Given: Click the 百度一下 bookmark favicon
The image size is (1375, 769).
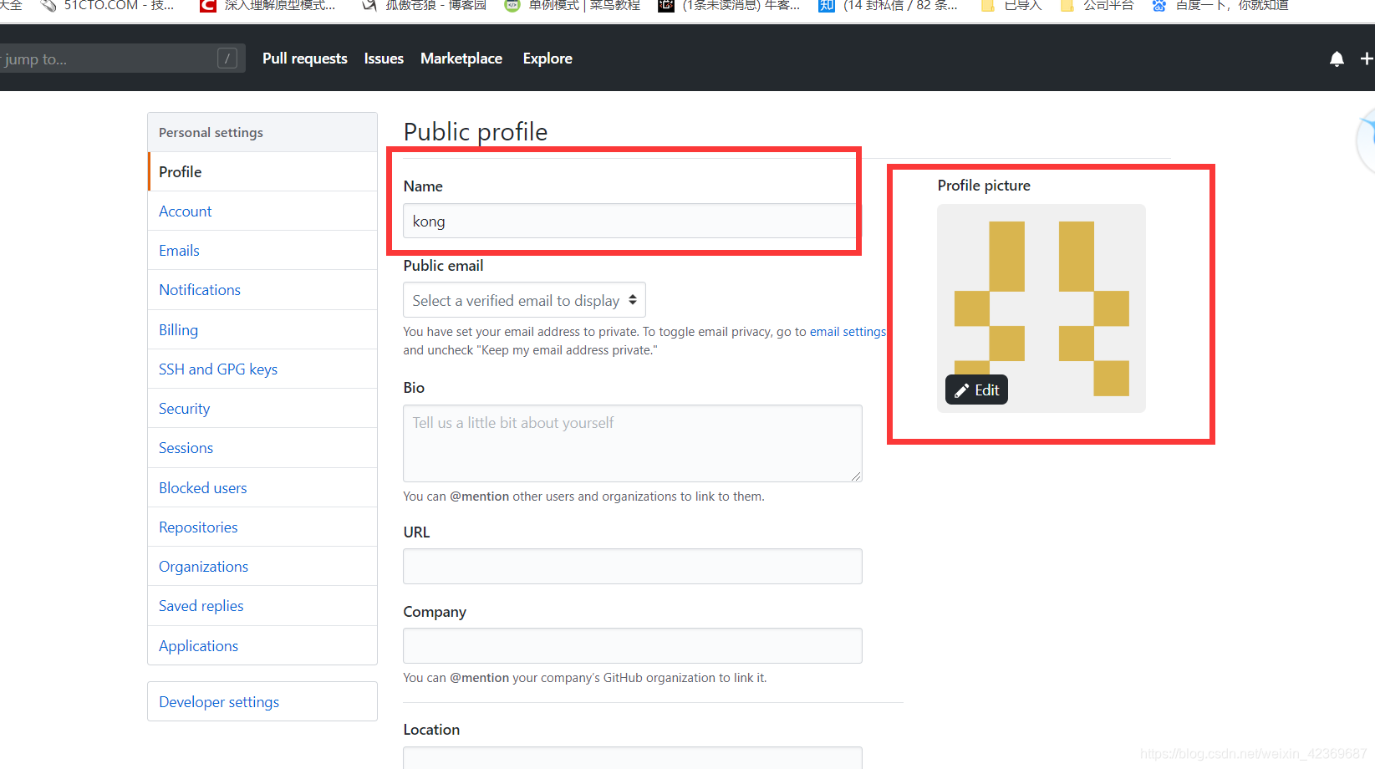Looking at the screenshot, I should point(1159,7).
